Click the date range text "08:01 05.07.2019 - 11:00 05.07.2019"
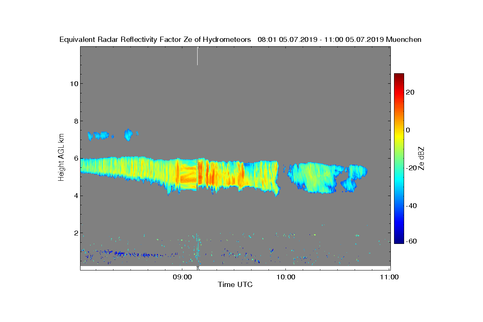This screenshot has width=483, height=322. (x=321, y=39)
